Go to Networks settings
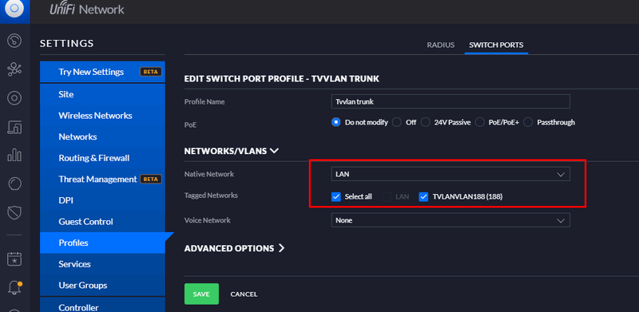The width and height of the screenshot is (639, 312). point(102,137)
